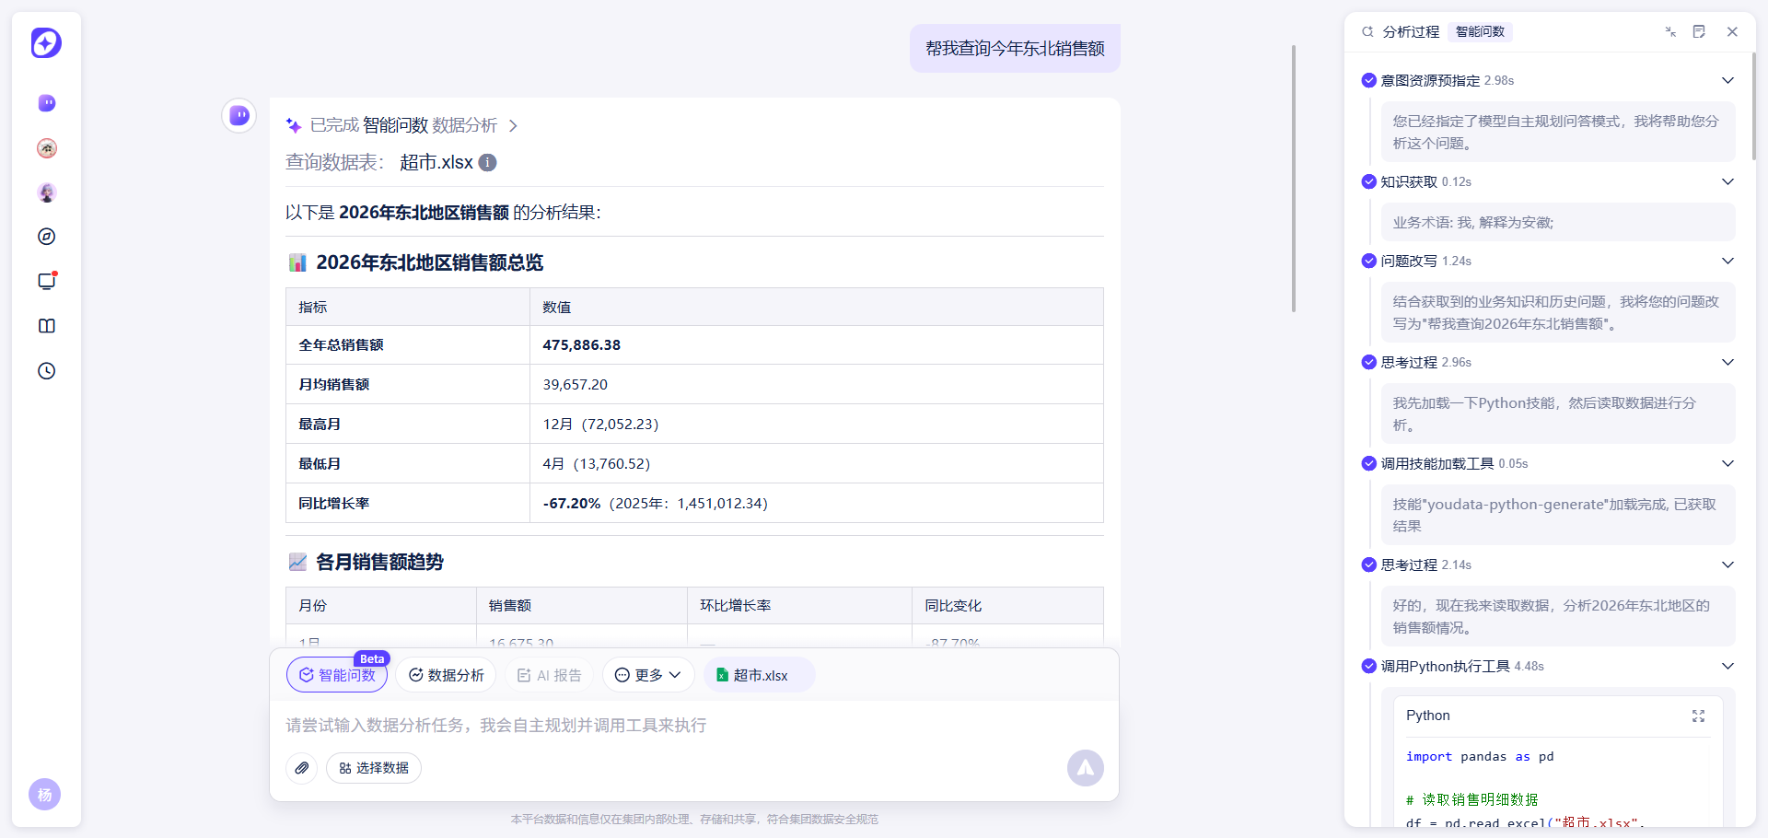The height and width of the screenshot is (838, 1768).
Task: Expand the 已完成 智能问数 数据分析 link
Action: [403, 125]
